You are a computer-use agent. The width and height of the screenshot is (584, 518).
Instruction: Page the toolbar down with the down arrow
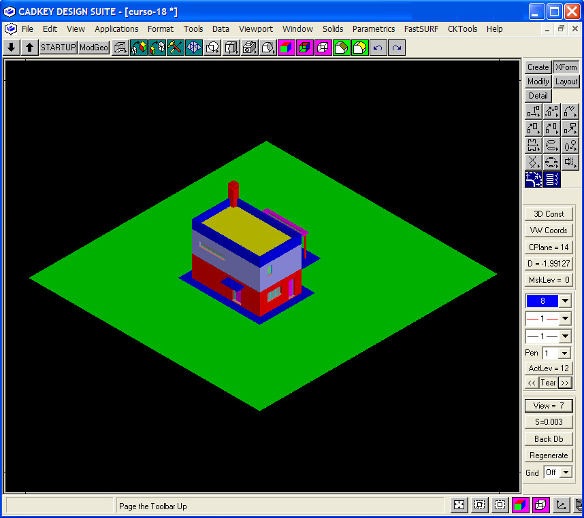tap(12, 48)
